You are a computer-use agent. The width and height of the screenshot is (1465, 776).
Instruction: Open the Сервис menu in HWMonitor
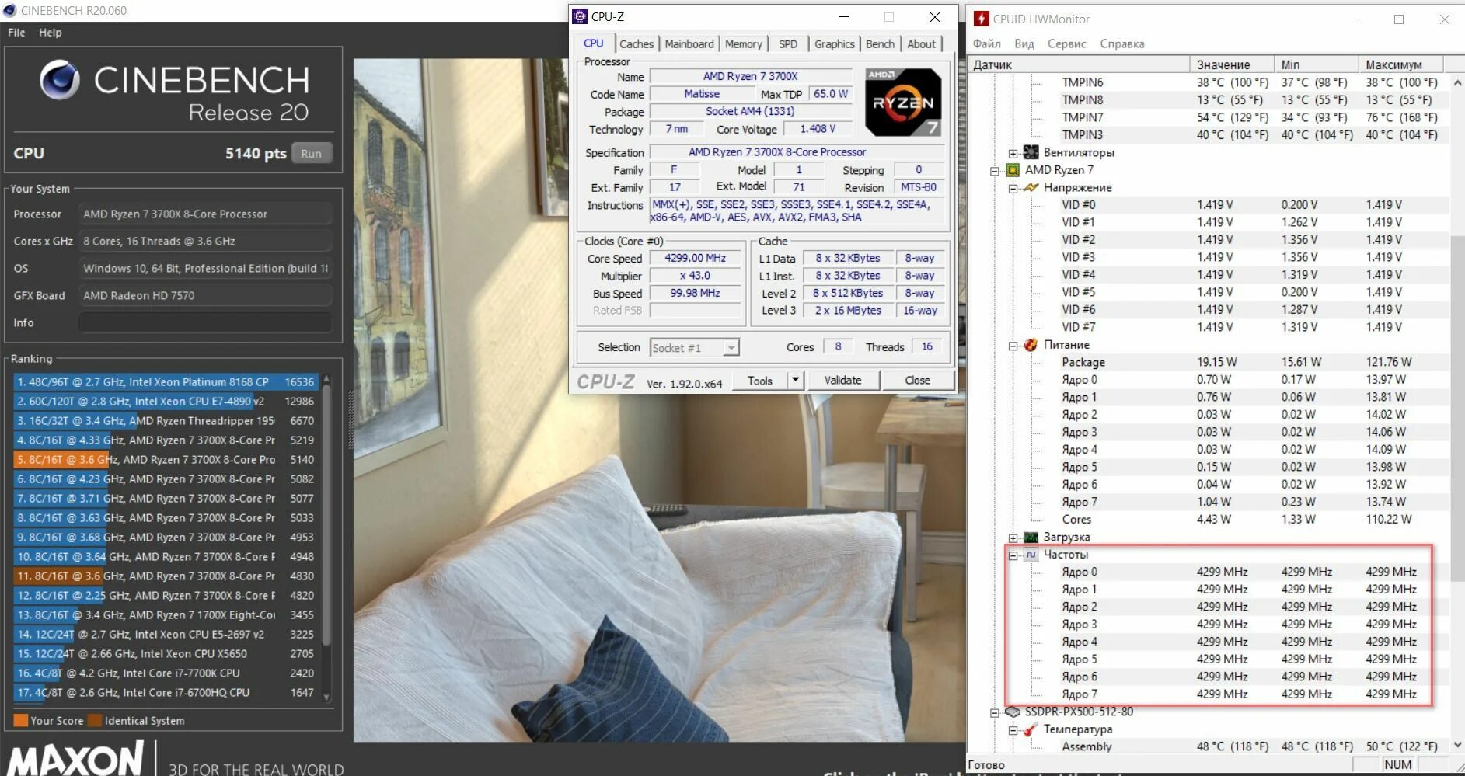1066,43
